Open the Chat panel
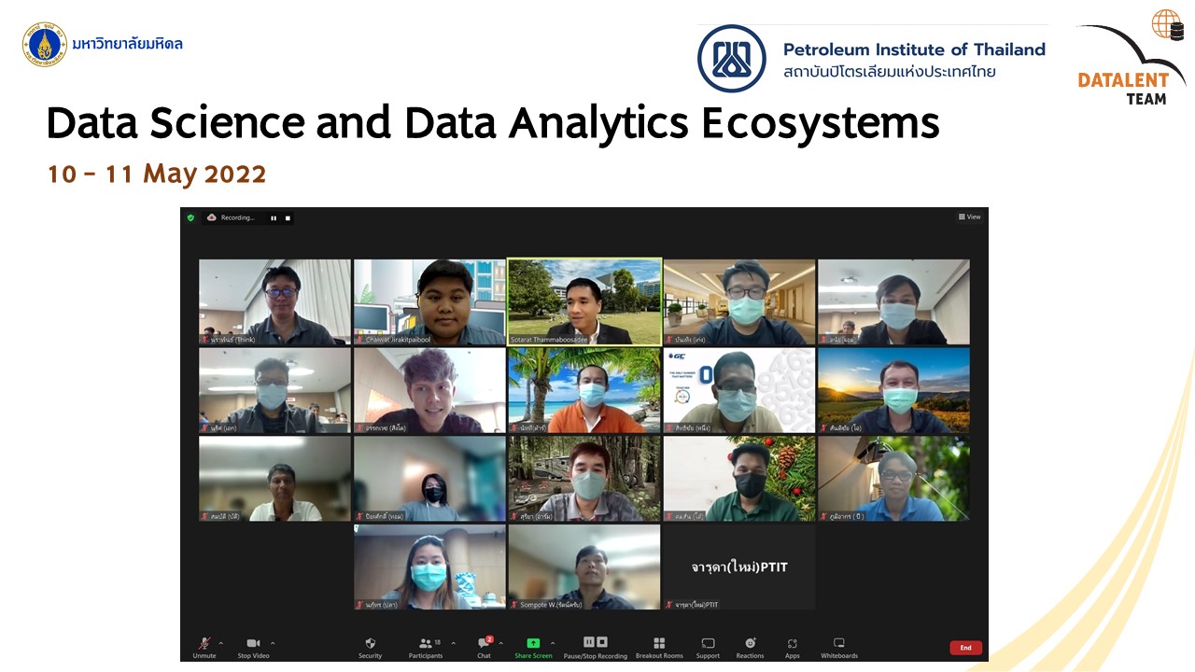Screen dimensions: 1195x672 [484, 644]
